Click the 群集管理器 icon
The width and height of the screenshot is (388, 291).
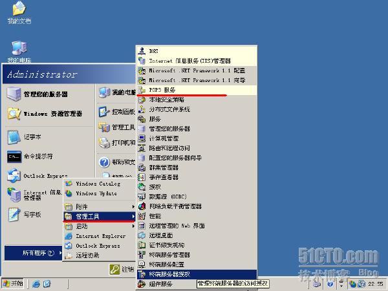click(x=142, y=167)
